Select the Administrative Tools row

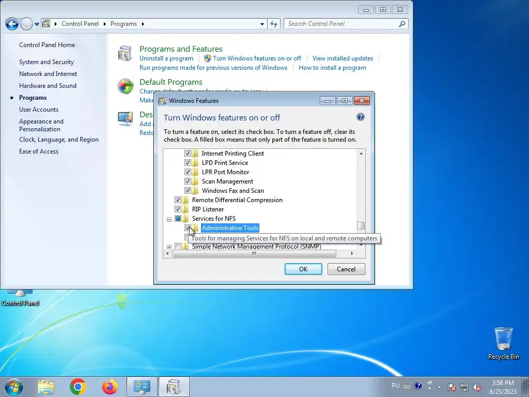pyautogui.click(x=230, y=228)
